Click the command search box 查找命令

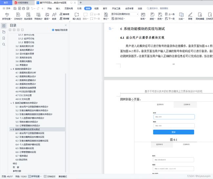coord(158,9)
